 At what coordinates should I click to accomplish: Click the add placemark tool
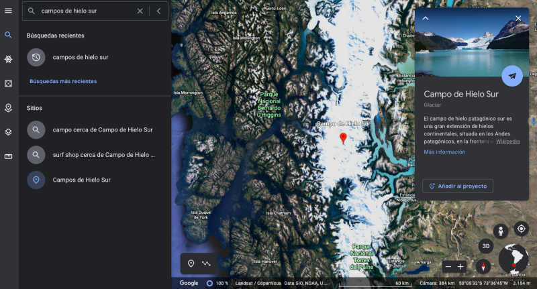coord(191,264)
